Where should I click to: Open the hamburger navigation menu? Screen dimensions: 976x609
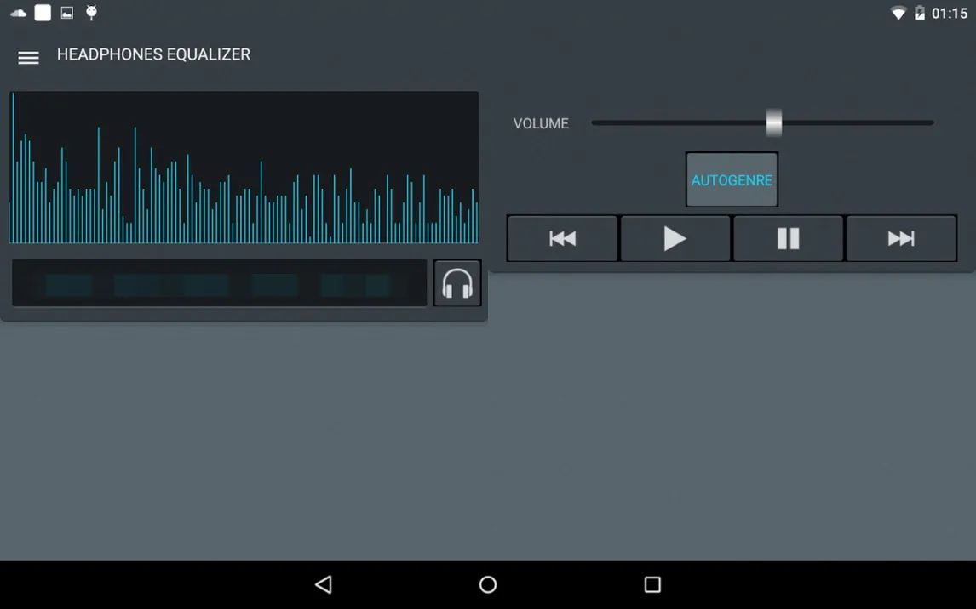28,58
